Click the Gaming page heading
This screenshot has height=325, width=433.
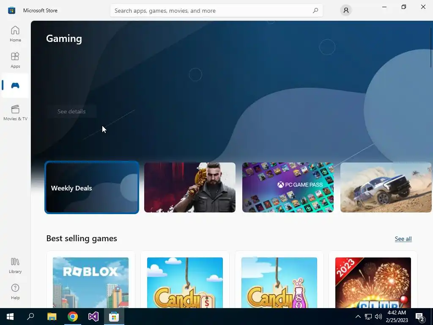[x=64, y=39]
